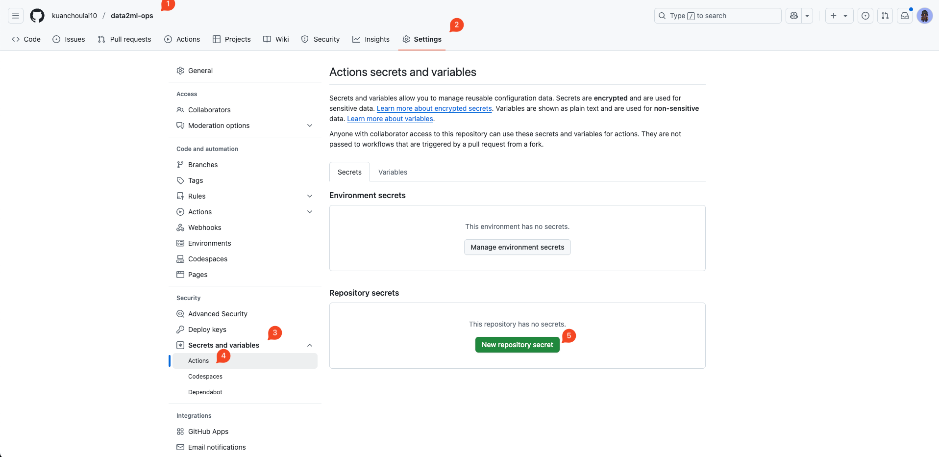Switch to the Secrets tab
Screen dimensions: 939x457
(349, 172)
